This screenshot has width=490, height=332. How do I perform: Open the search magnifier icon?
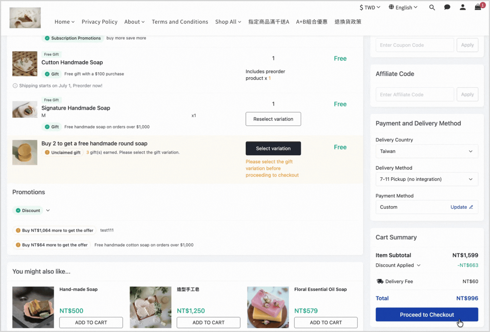point(432,7)
